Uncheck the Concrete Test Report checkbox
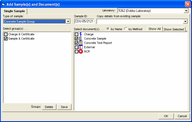This screenshot has height=122, width=192. (76, 43)
